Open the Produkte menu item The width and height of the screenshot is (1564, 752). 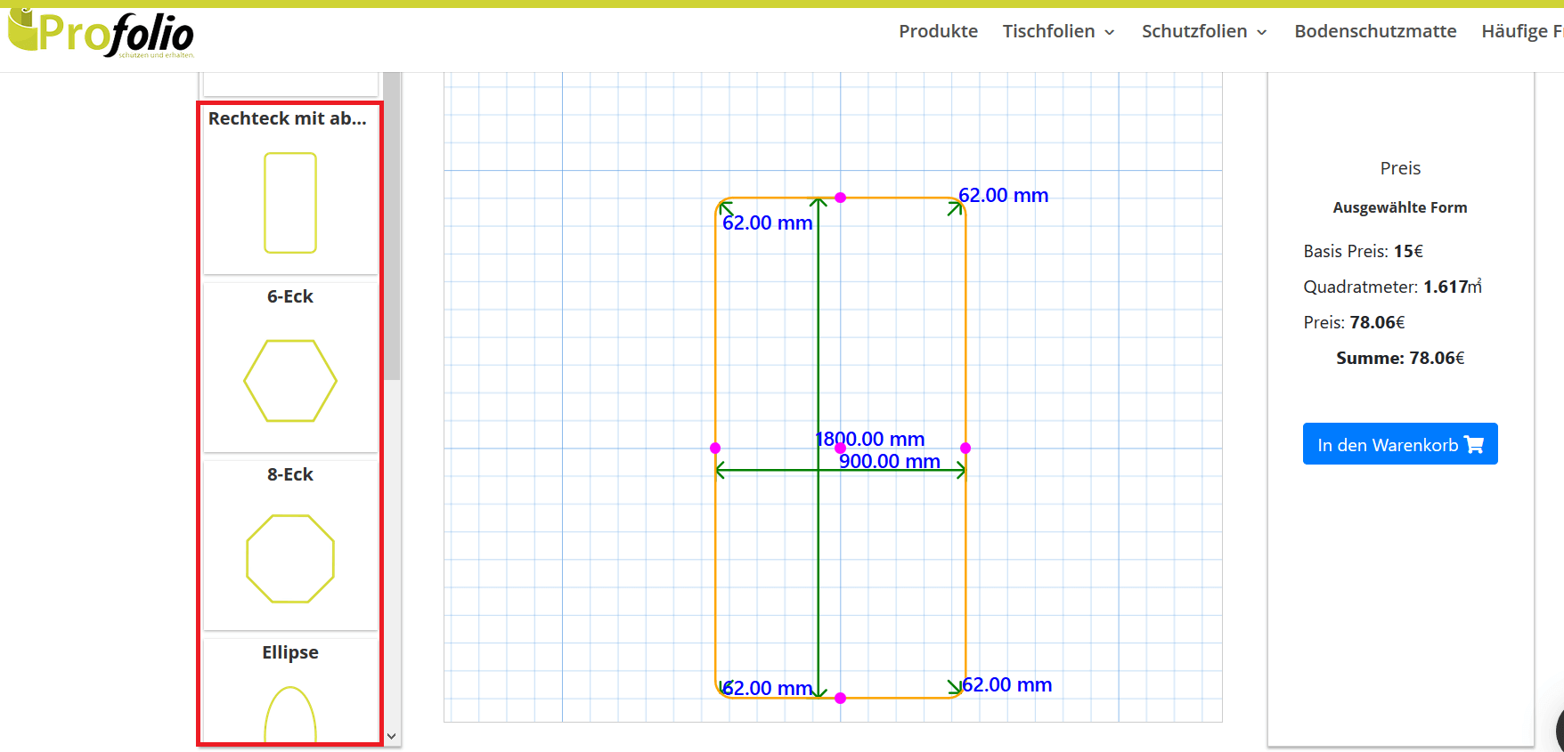pos(938,31)
